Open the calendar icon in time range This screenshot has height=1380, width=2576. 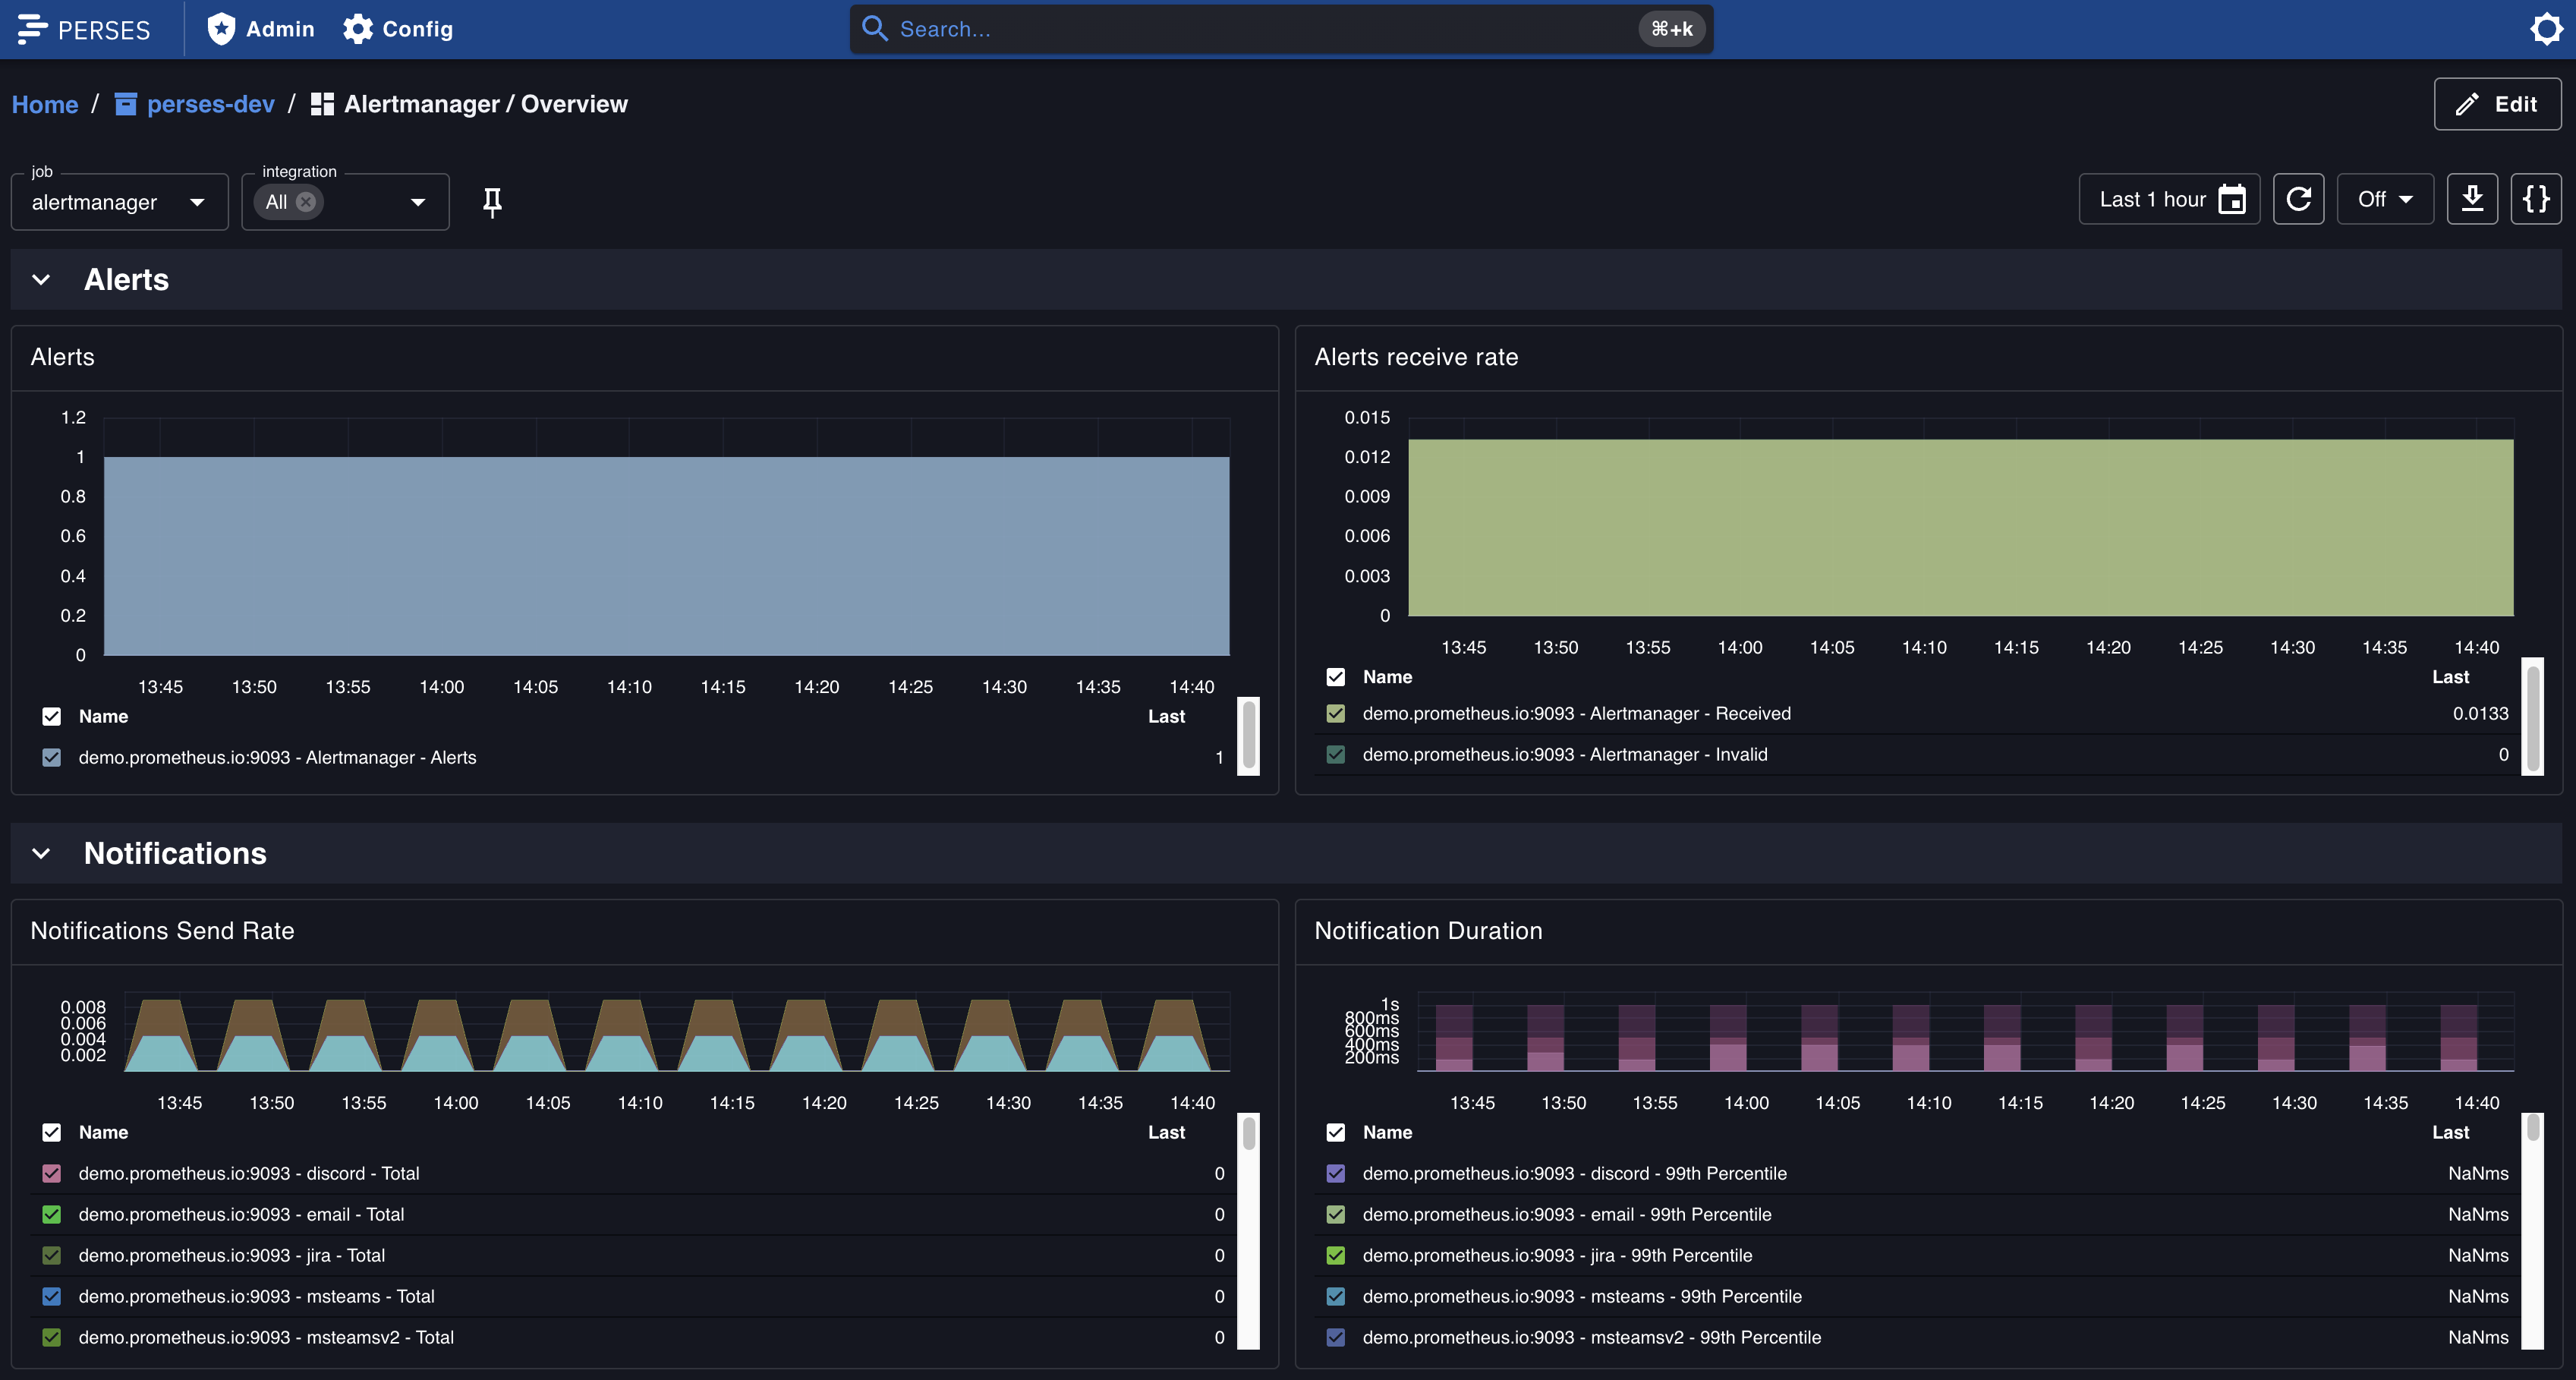point(2232,200)
